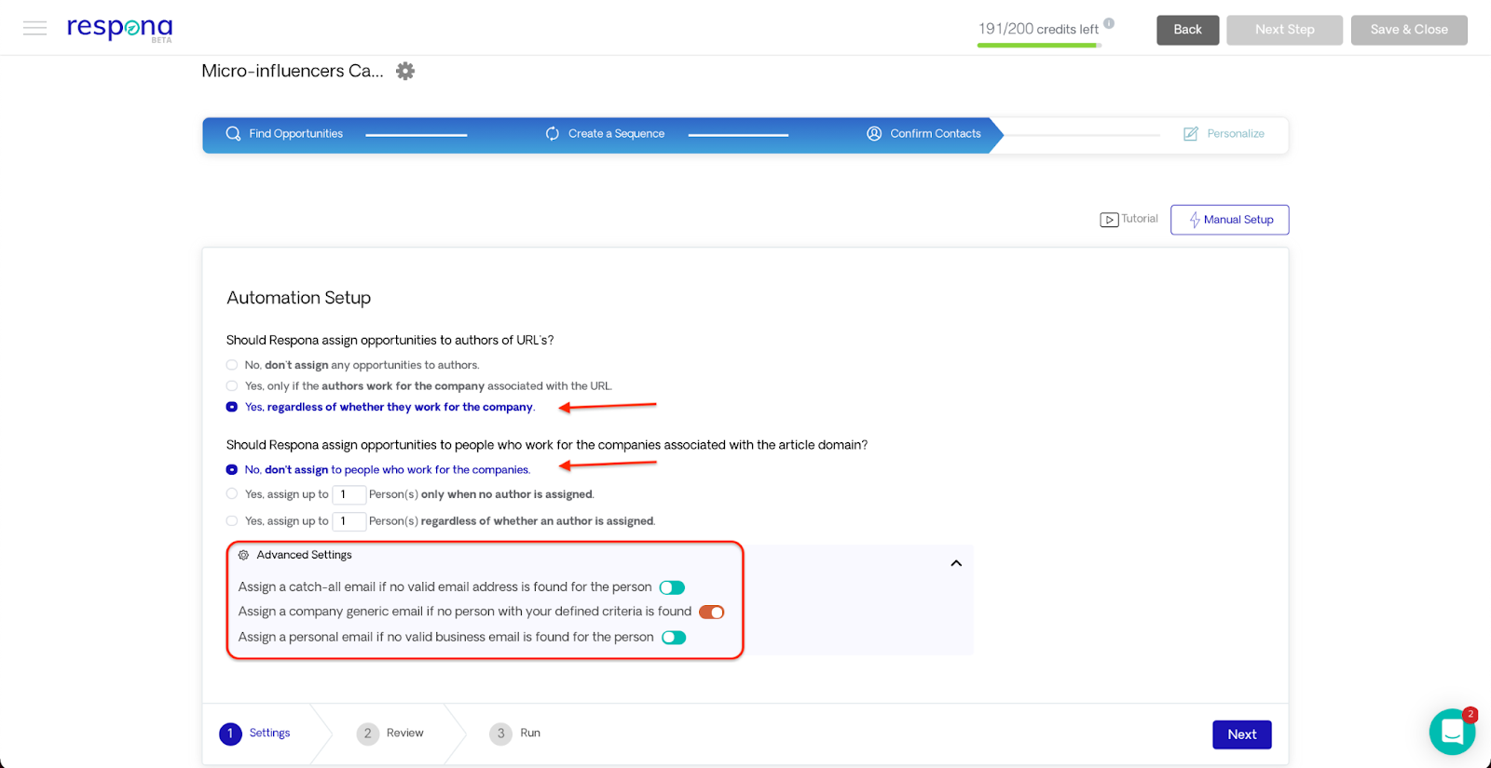The width and height of the screenshot is (1491, 768).
Task: Click the credits progress bar
Action: click(x=1039, y=45)
